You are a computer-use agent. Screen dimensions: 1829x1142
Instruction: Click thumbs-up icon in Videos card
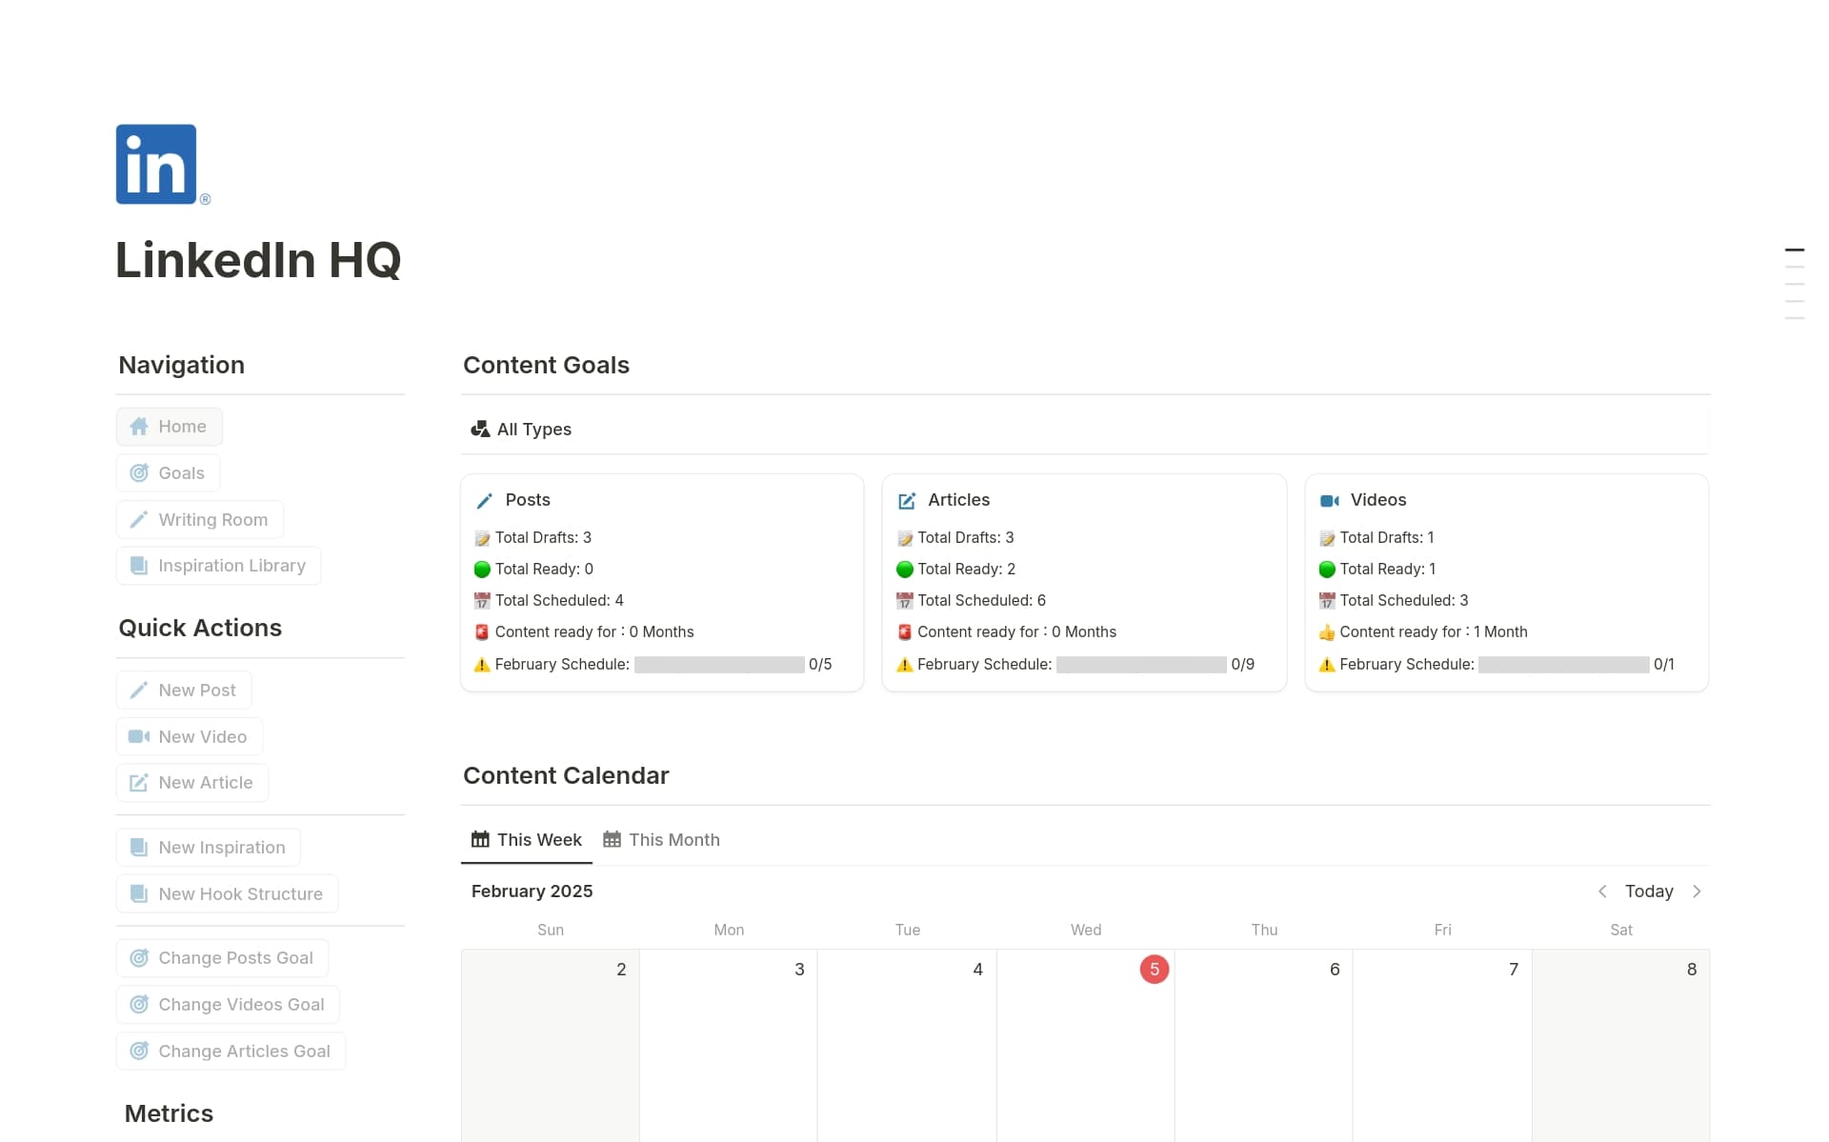[x=1327, y=632]
